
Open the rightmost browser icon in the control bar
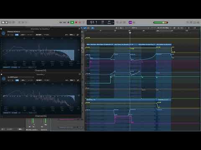tap(198, 22)
